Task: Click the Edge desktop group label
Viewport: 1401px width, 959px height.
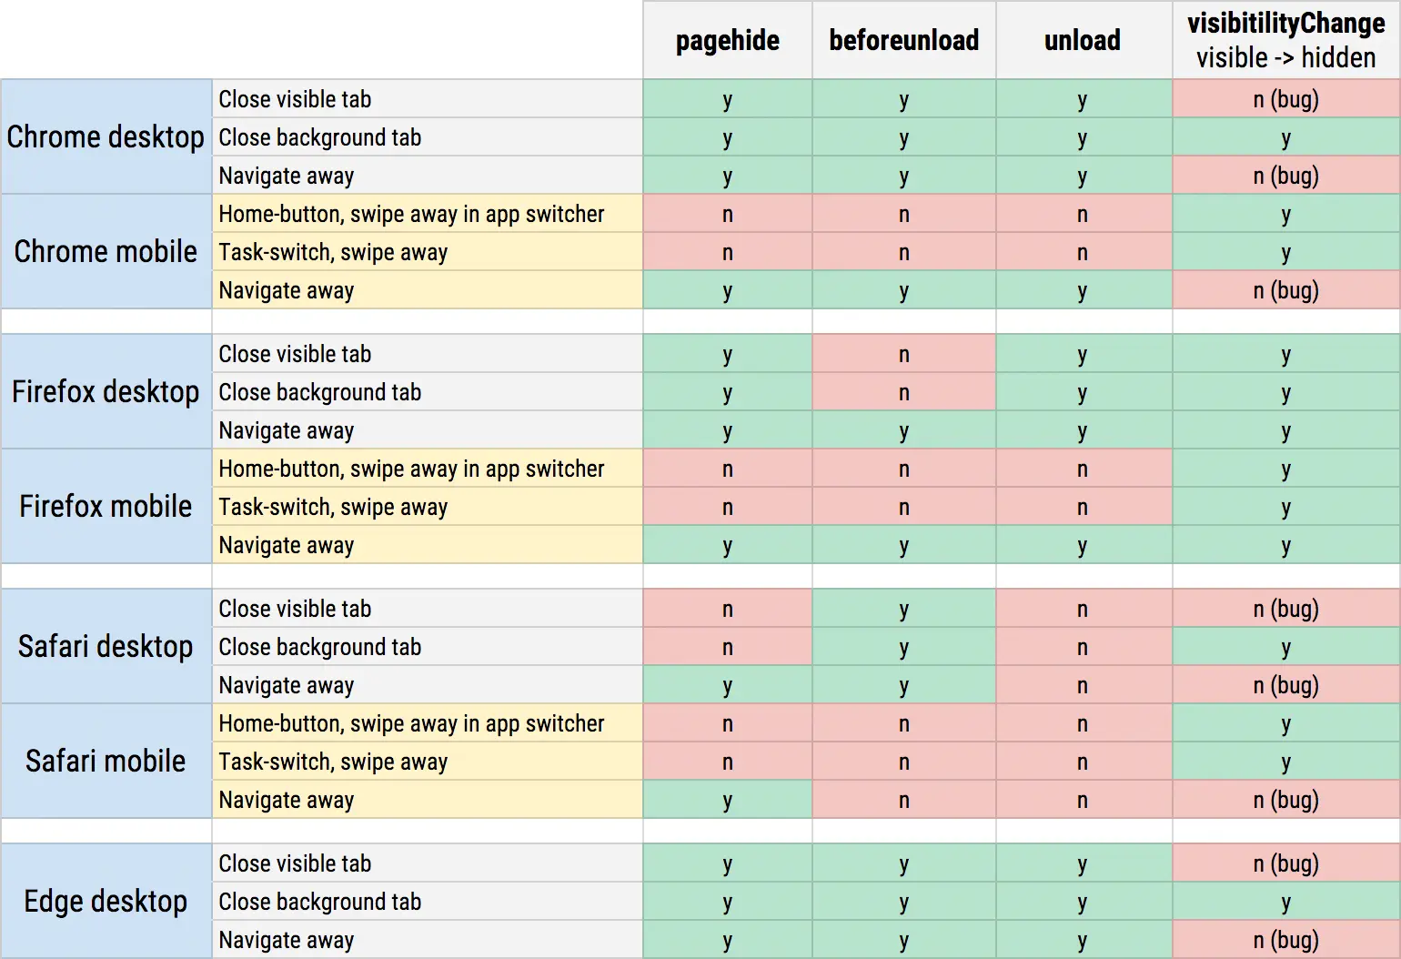Action: (x=106, y=901)
